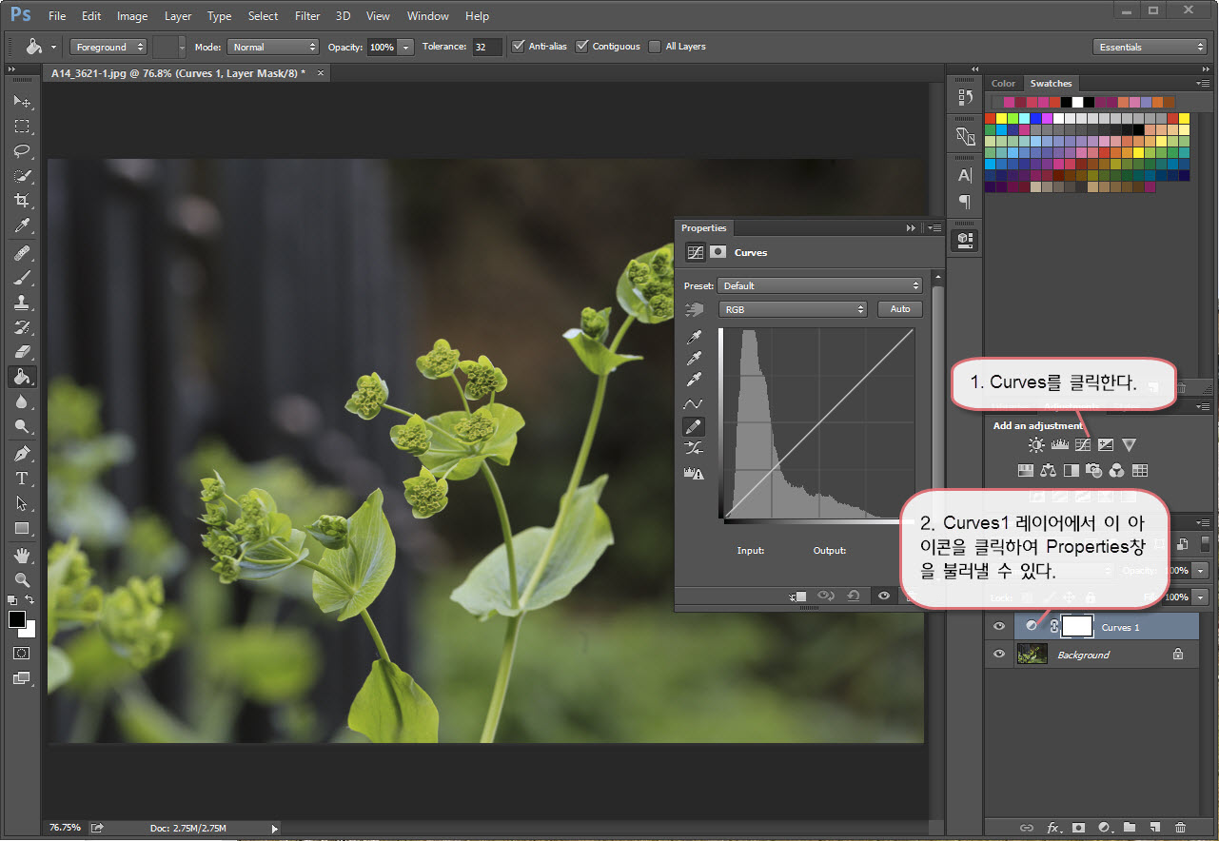Click the Curves 1 layer mask thumbnail

[x=1078, y=626]
